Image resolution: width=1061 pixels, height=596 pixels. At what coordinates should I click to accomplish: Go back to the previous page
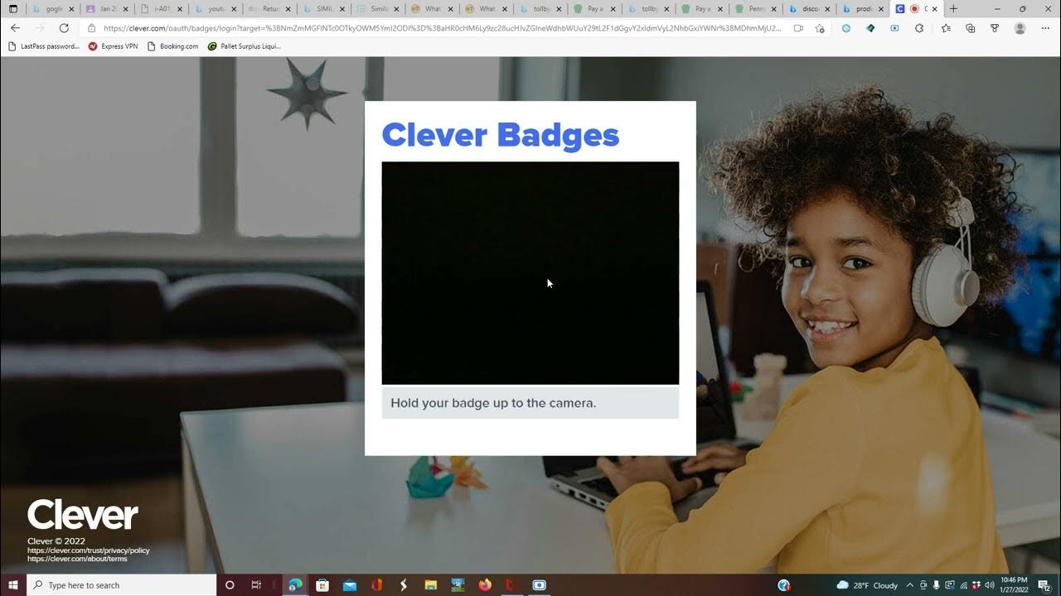(15, 27)
